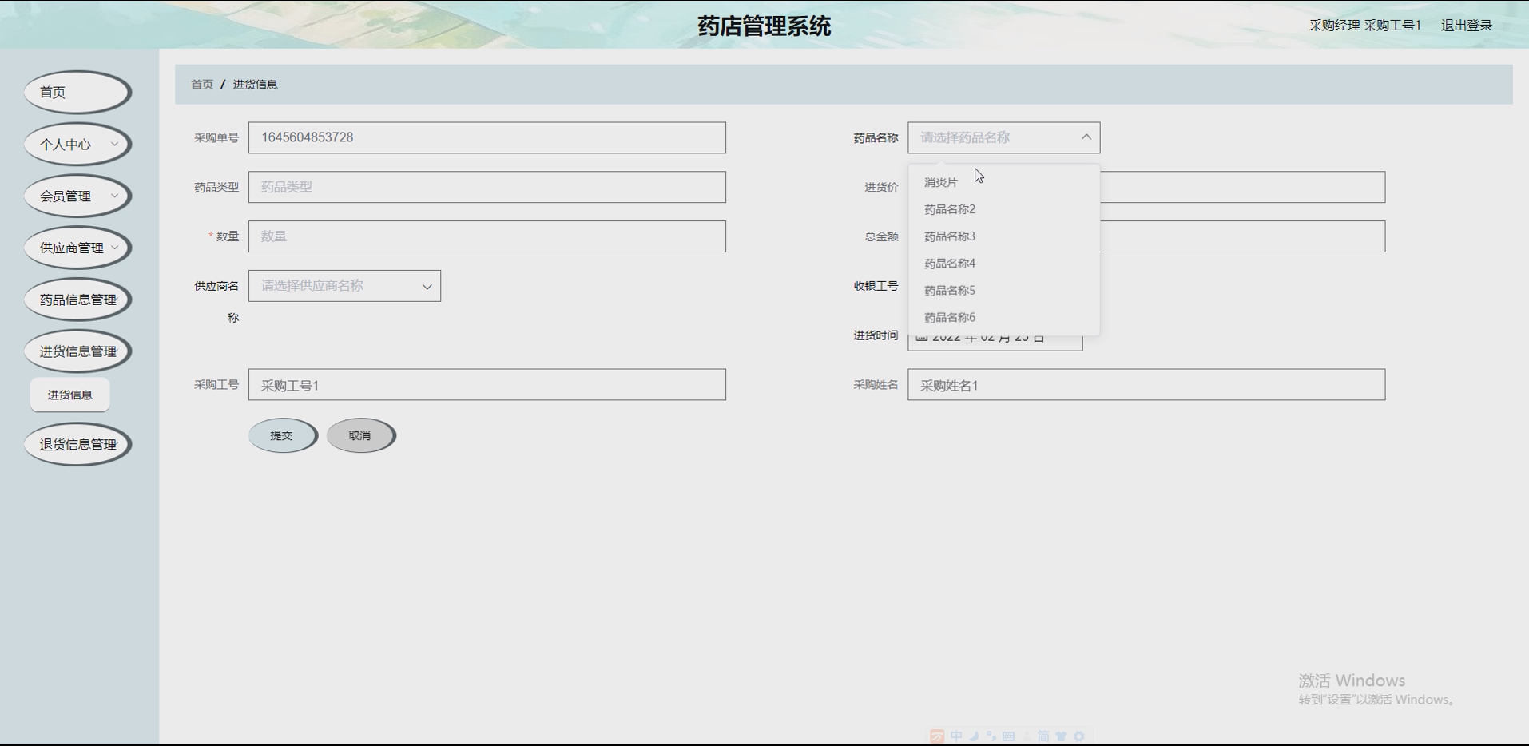Click the 药店管理系统 title
This screenshot has height=746, width=1529.
pyautogui.click(x=764, y=26)
